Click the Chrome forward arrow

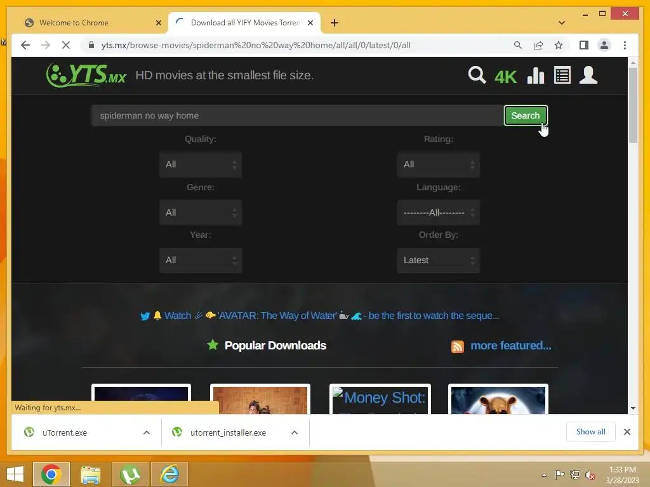pyautogui.click(x=46, y=45)
